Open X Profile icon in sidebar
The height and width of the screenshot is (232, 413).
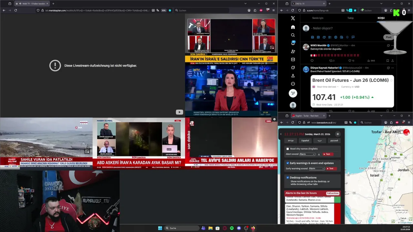tap(293, 76)
